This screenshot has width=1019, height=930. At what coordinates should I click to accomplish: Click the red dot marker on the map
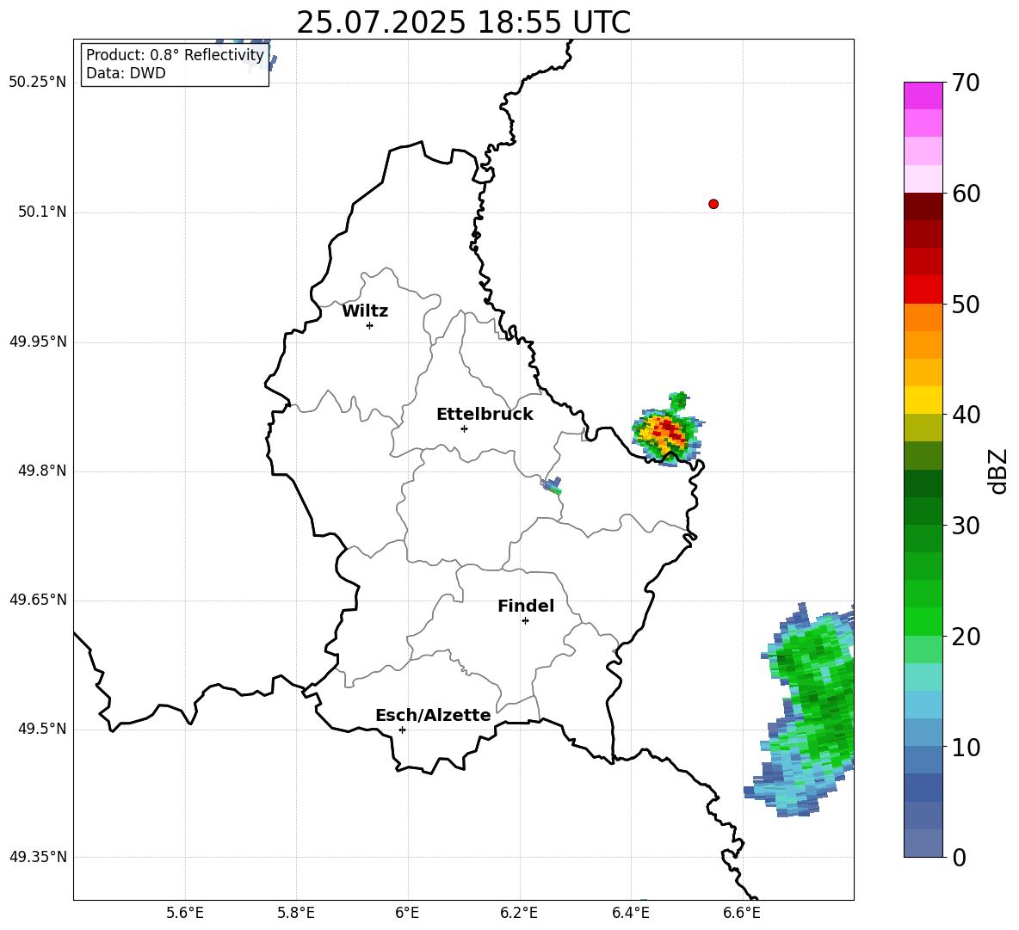(x=713, y=204)
